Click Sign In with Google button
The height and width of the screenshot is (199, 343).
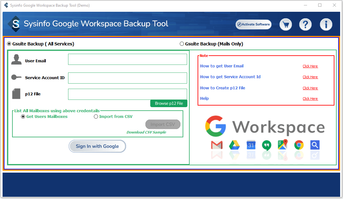pos(97,146)
